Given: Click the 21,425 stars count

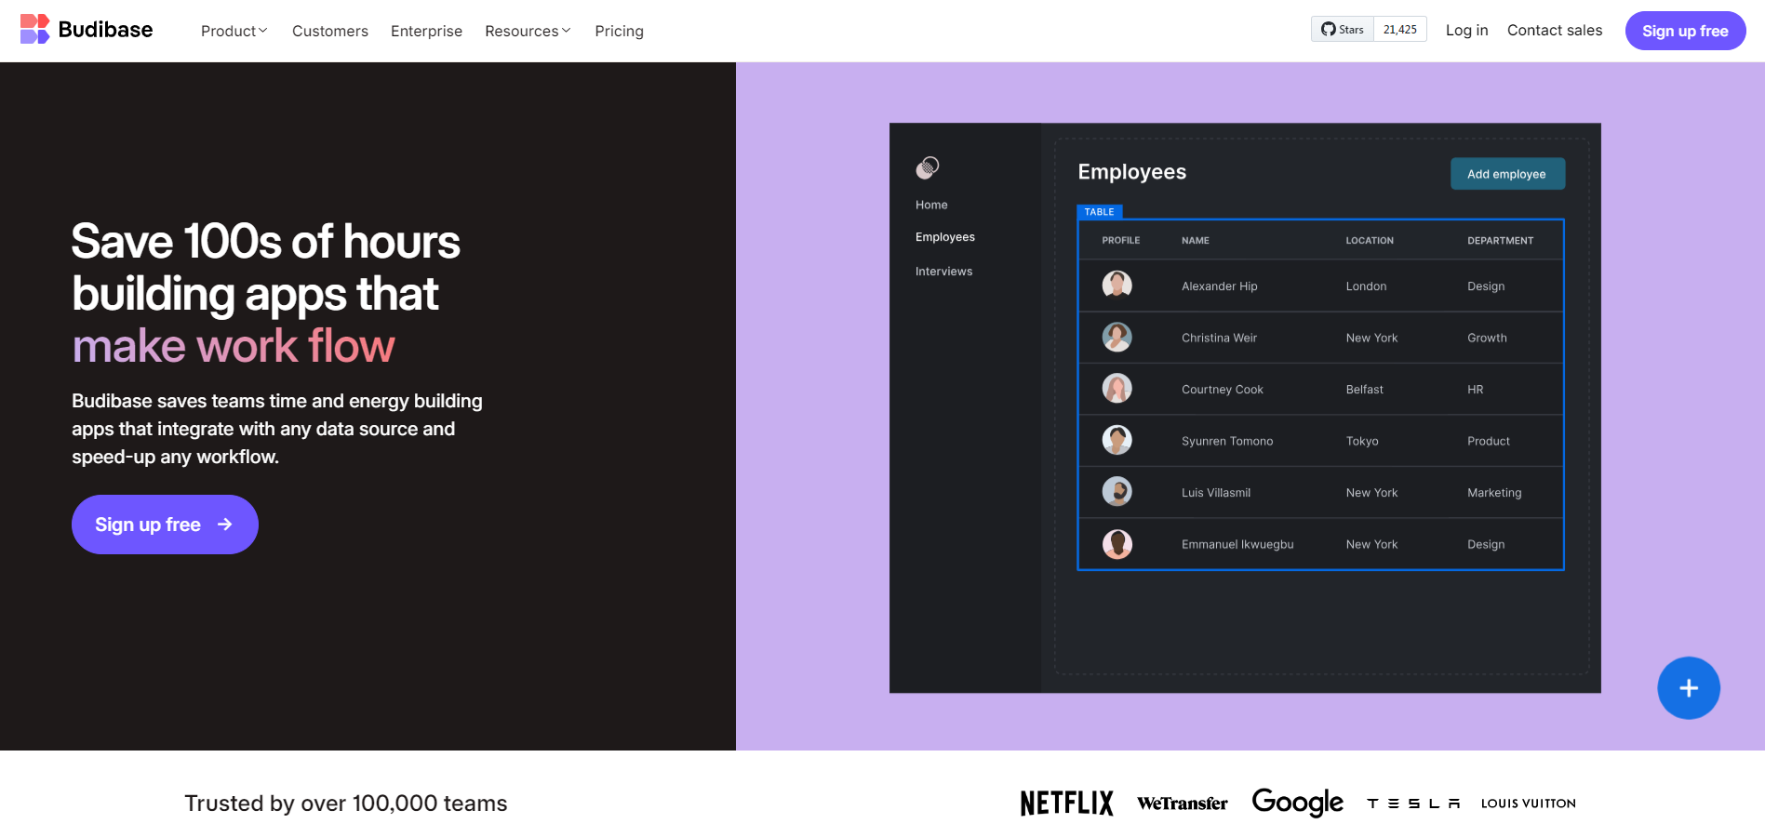Looking at the screenshot, I should (x=1399, y=30).
